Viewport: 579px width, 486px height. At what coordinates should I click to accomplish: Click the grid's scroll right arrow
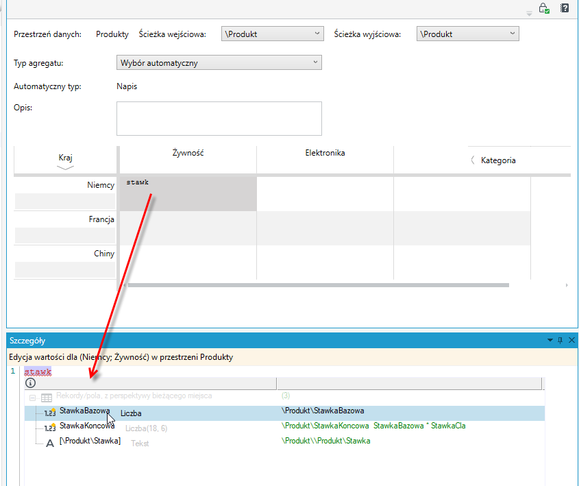pos(567,285)
